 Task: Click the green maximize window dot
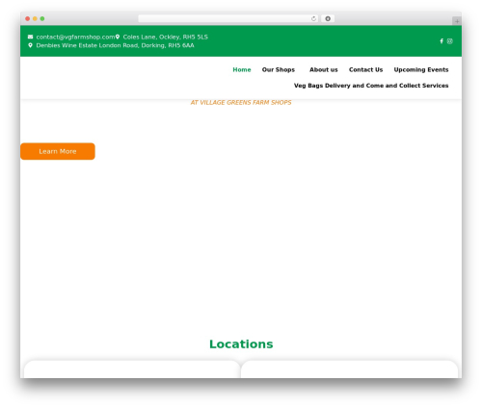pos(42,18)
